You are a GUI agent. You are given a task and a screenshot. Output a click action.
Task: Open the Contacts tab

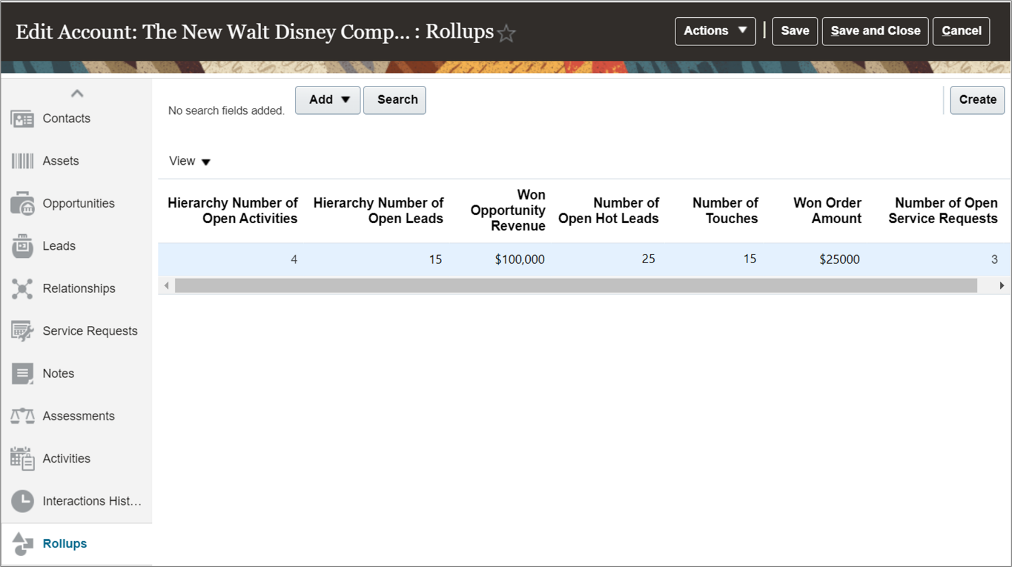click(x=66, y=118)
